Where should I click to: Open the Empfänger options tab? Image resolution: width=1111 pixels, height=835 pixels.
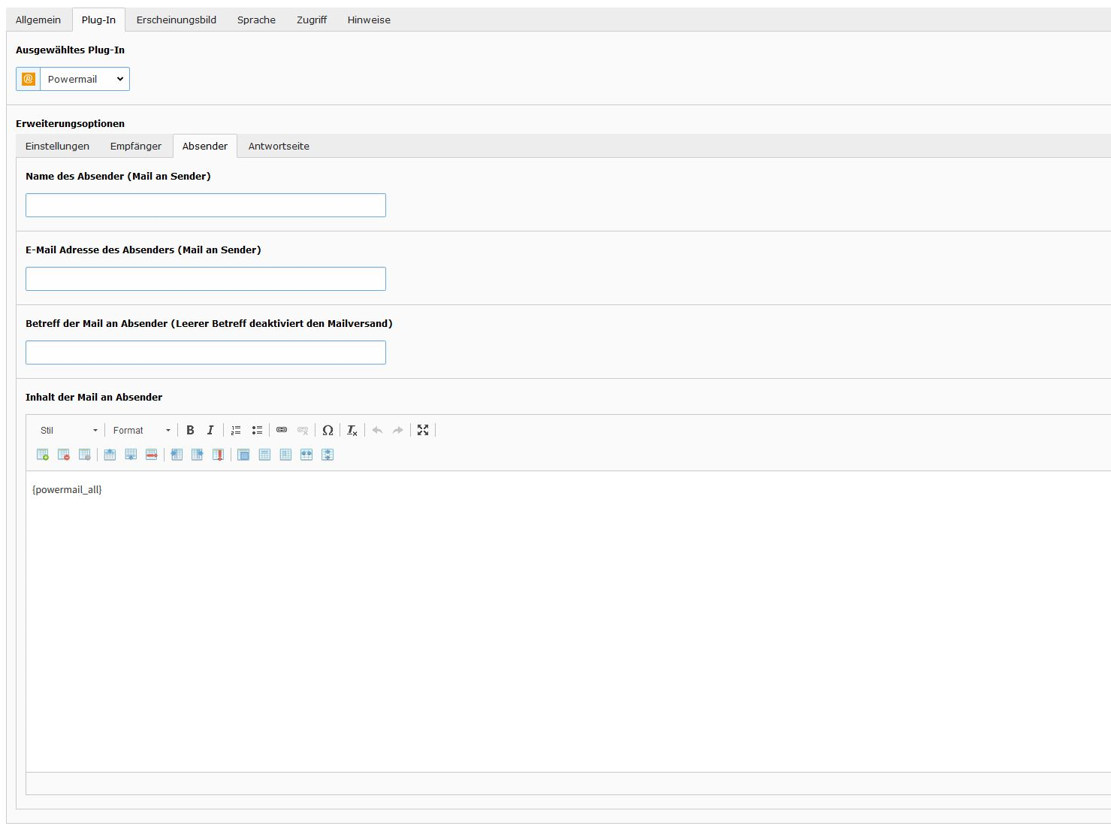(x=136, y=147)
